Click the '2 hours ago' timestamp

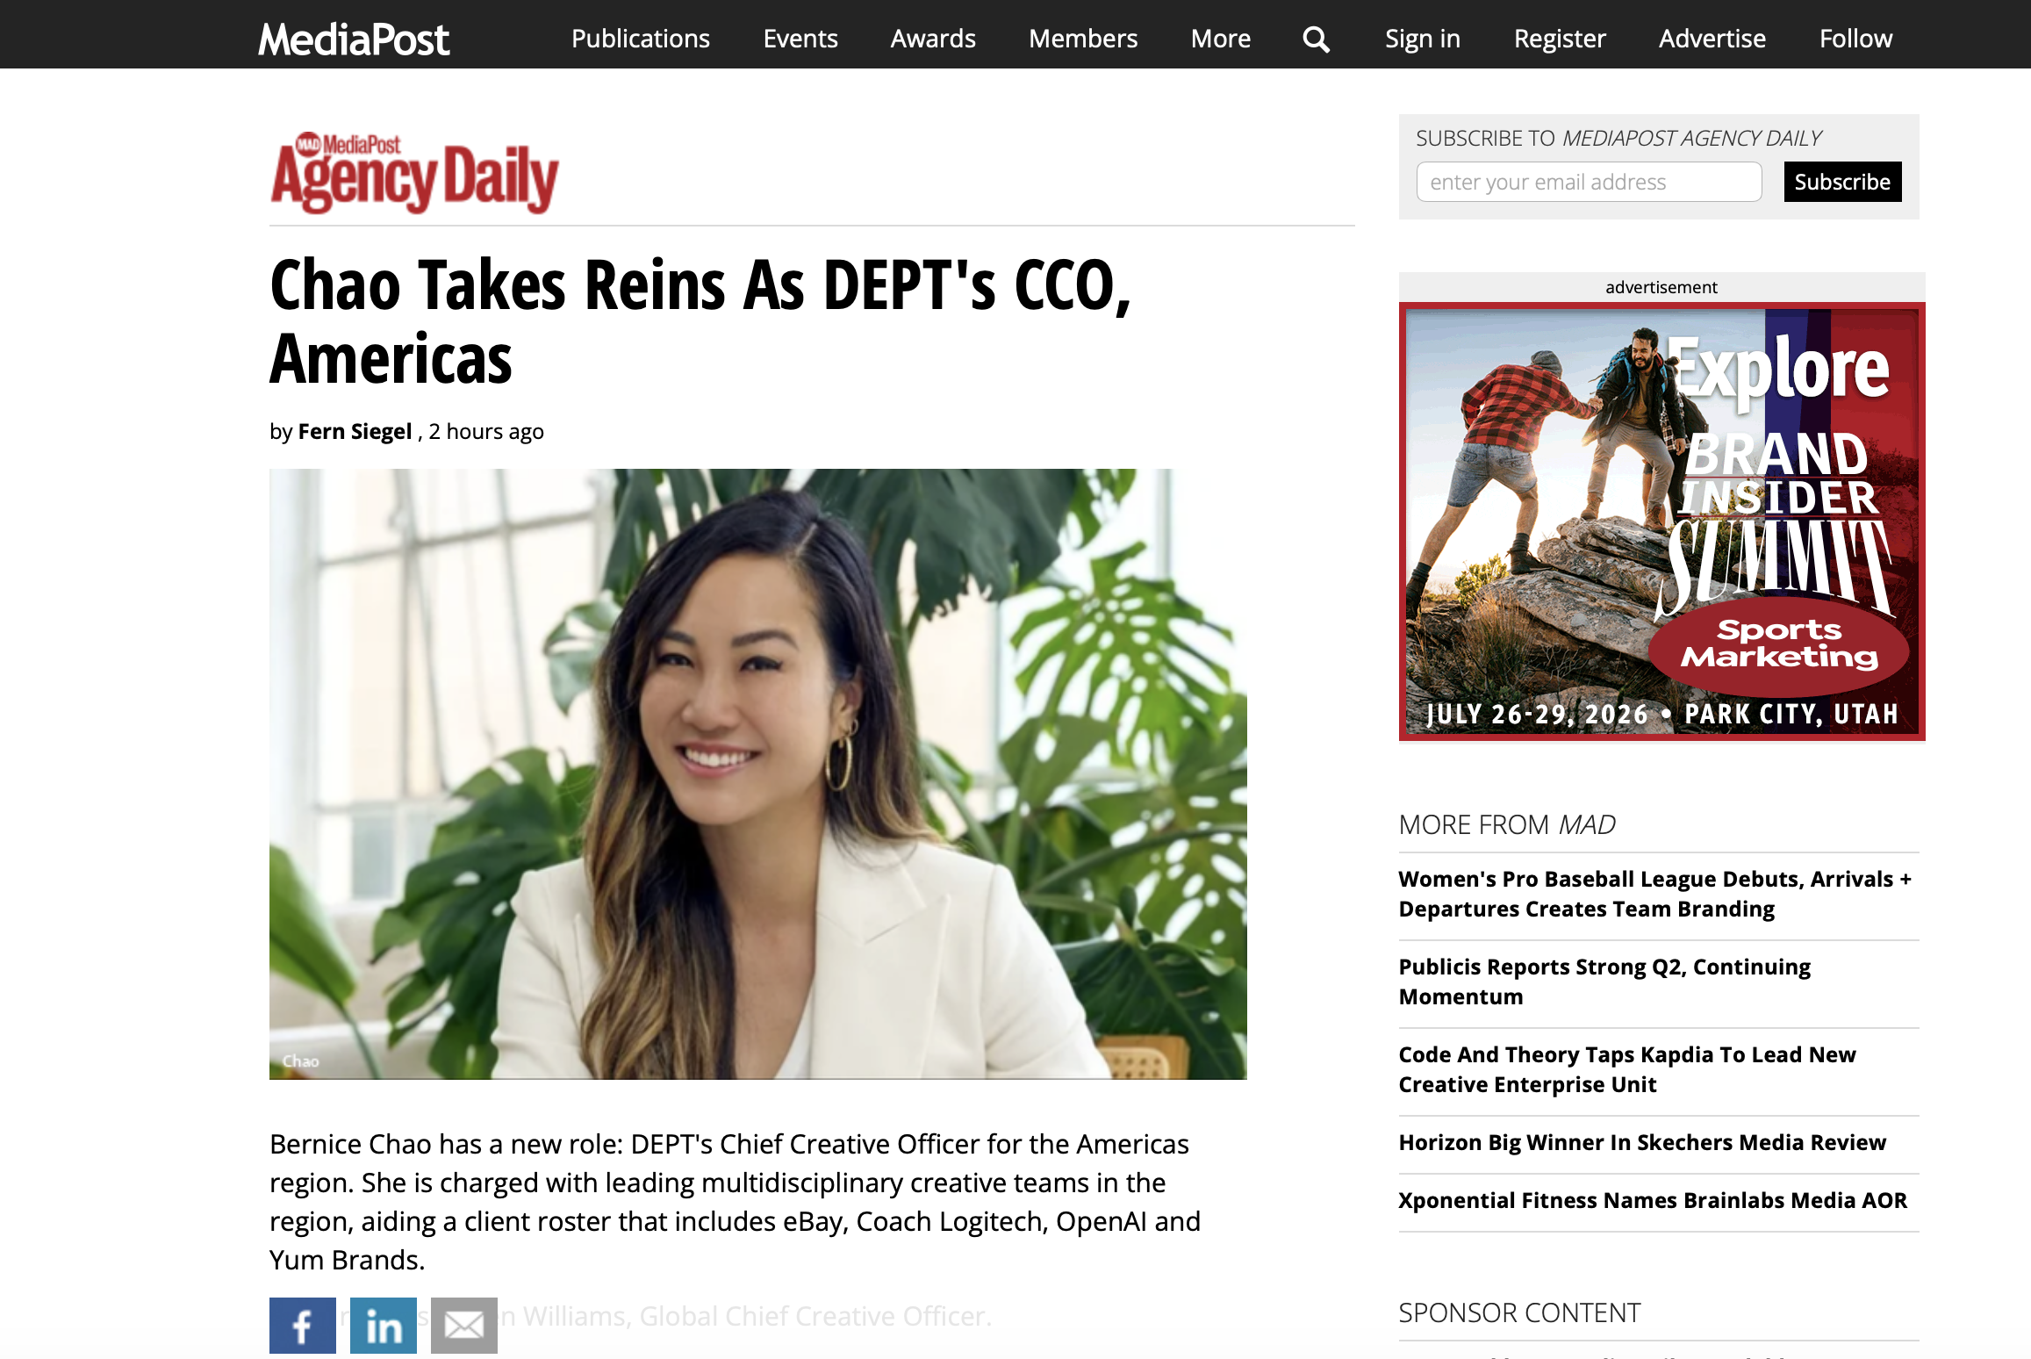[x=486, y=431]
